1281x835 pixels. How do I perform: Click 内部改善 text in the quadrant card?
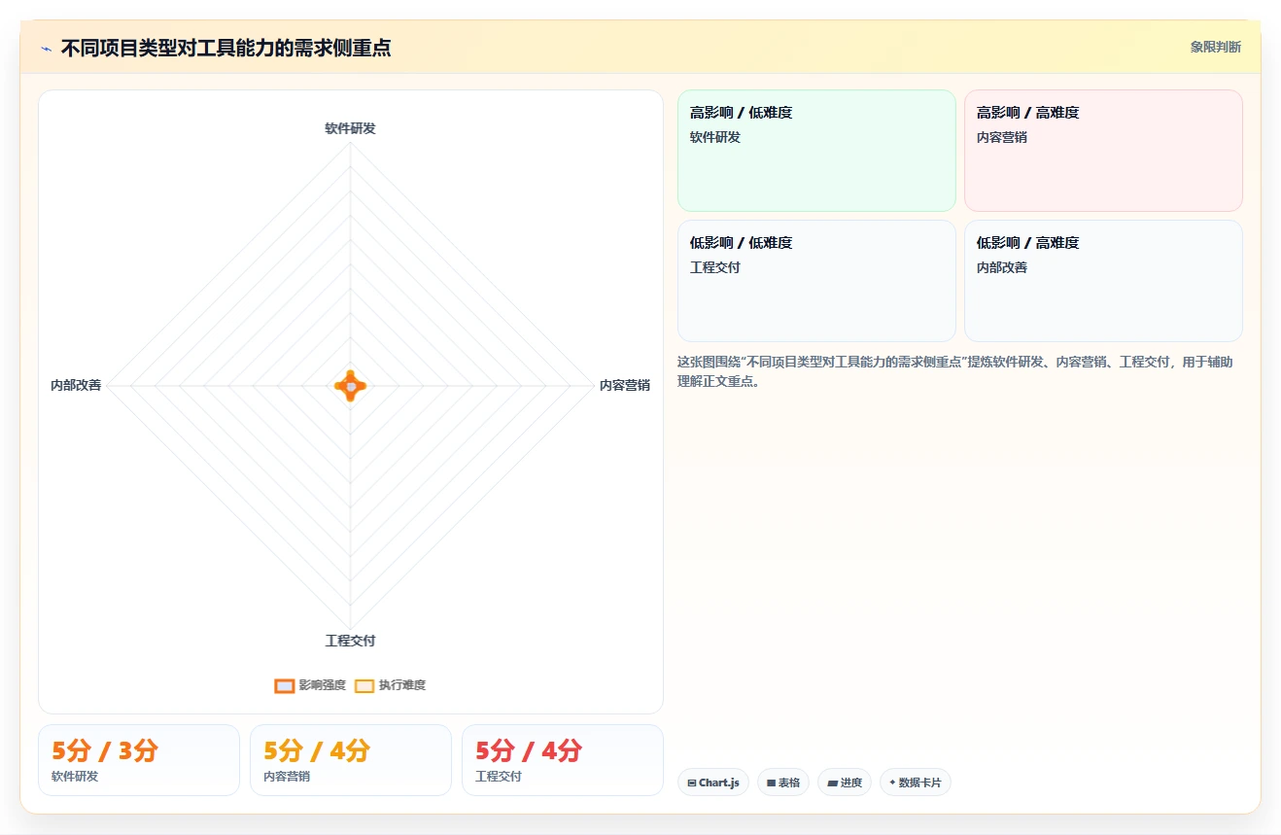pos(1002,267)
